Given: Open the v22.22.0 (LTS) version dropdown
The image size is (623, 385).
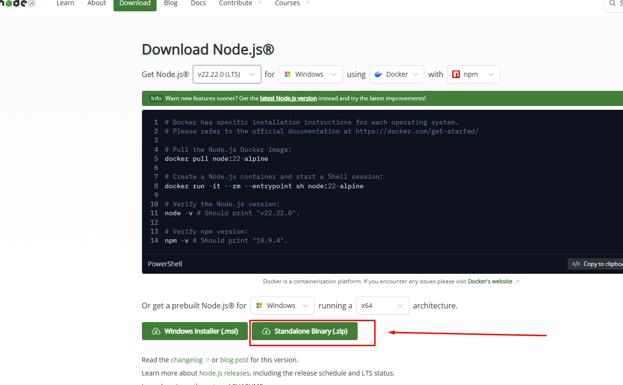Looking at the screenshot, I should click(227, 74).
